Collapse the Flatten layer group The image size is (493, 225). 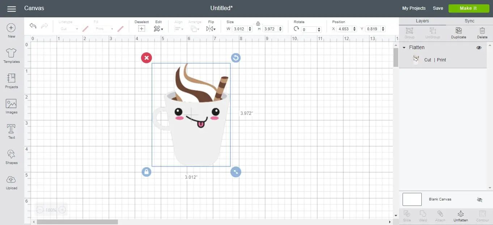404,47
